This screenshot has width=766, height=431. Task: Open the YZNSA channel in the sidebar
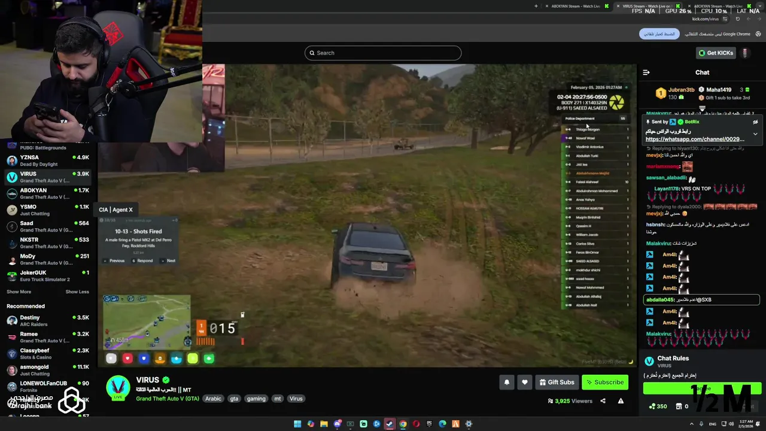point(48,161)
